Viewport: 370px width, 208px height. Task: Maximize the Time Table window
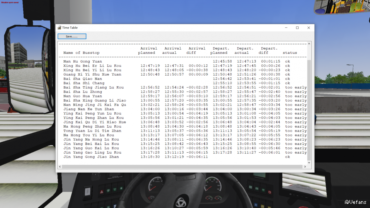tap(297, 28)
